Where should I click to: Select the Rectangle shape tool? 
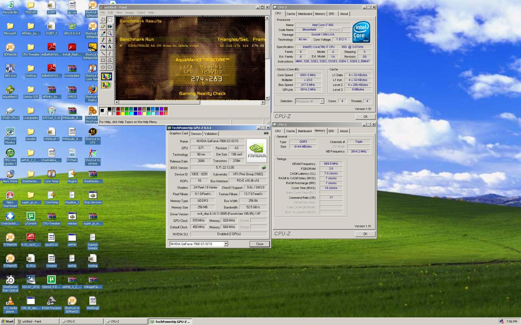pos(103,61)
